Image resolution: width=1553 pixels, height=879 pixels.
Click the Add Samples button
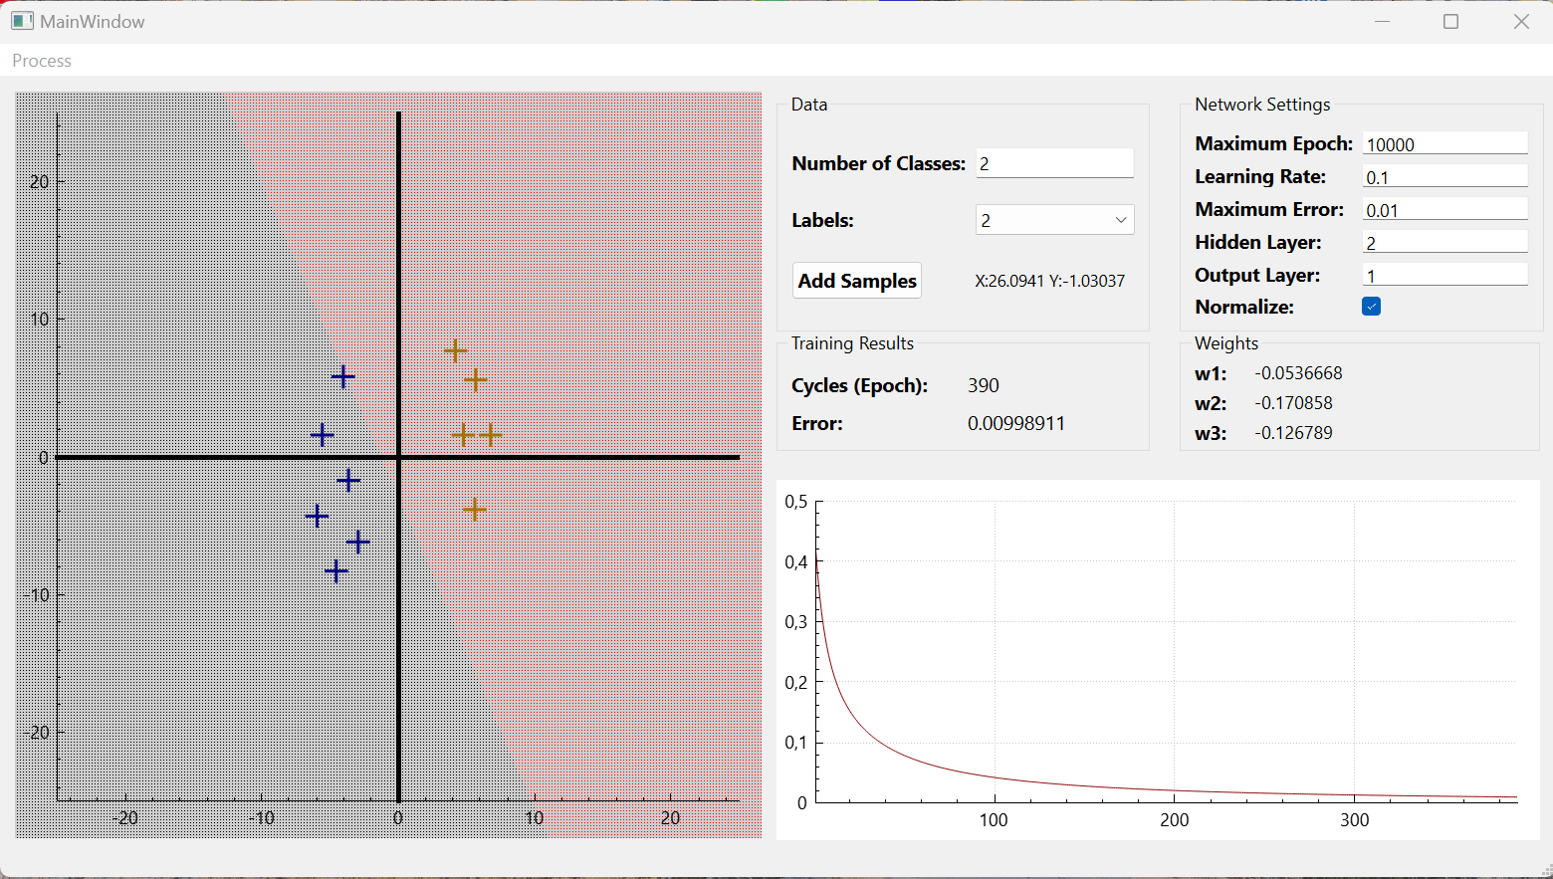click(x=856, y=280)
